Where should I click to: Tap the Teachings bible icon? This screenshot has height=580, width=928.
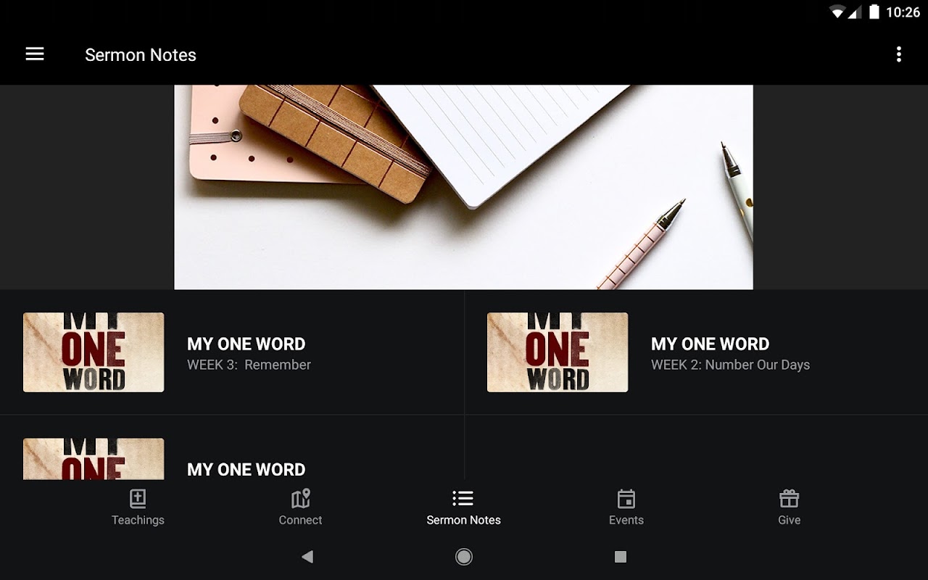click(x=138, y=498)
